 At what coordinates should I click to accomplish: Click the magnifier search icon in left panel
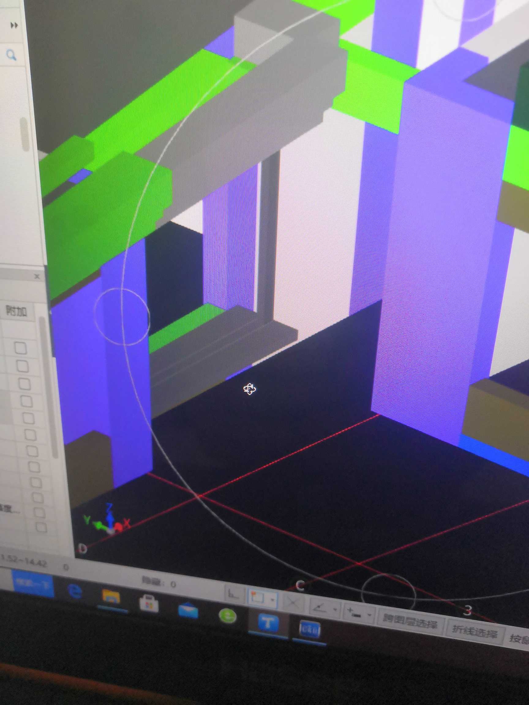point(12,55)
